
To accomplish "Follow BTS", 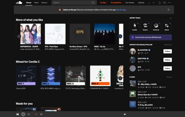I will 168,68.
